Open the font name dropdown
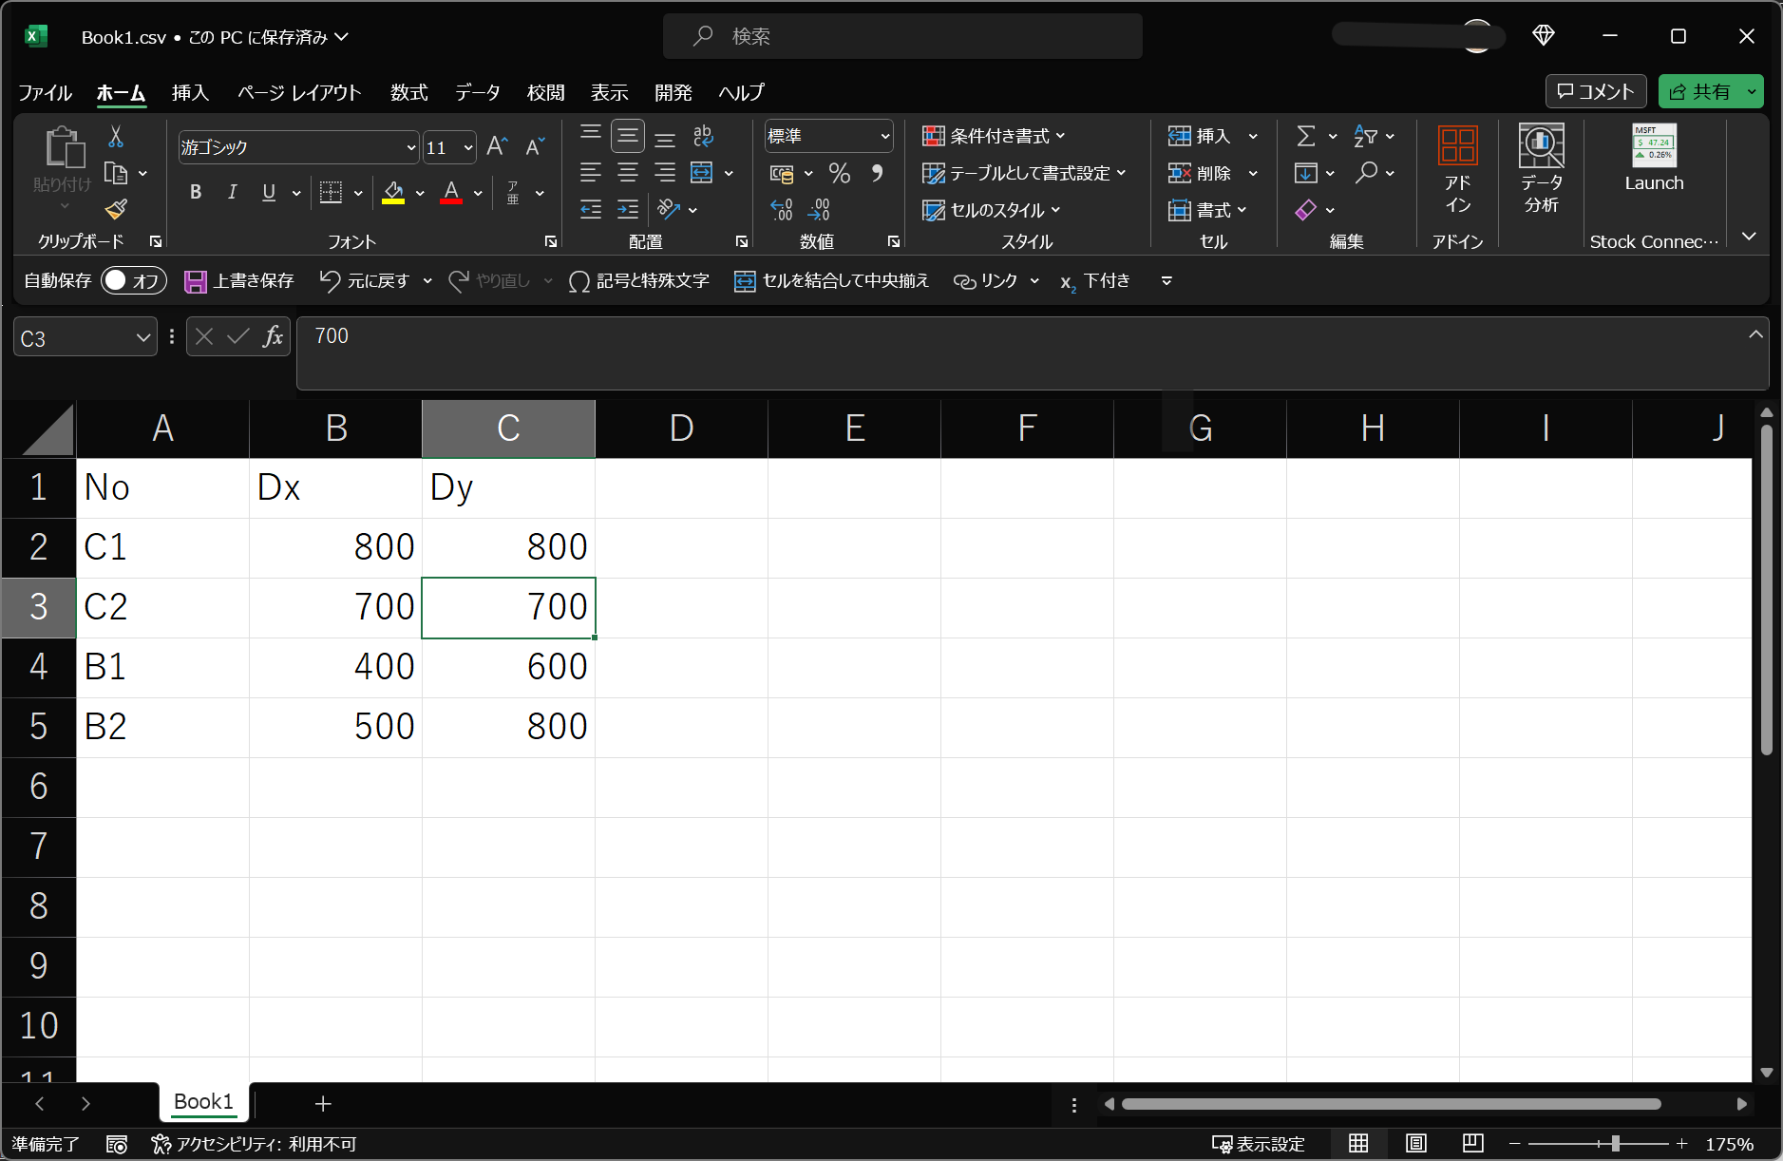 pyautogui.click(x=410, y=148)
